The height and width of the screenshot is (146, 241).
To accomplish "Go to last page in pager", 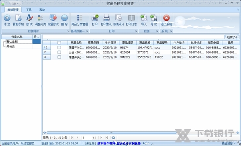I will tap(107, 138).
